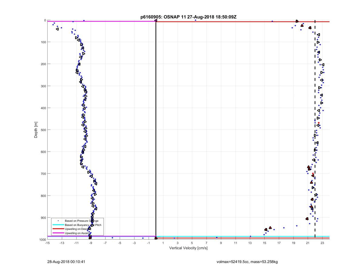The image size is (364, 269).
Task: Click the y-axis tick label '400'
Action: pyautogui.click(x=43, y=108)
